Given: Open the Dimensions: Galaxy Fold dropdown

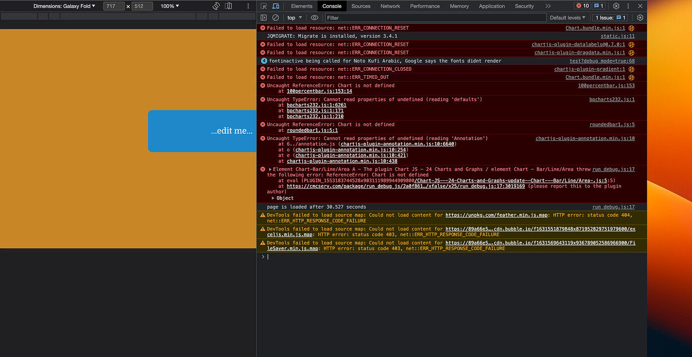Looking at the screenshot, I should click(x=64, y=6).
